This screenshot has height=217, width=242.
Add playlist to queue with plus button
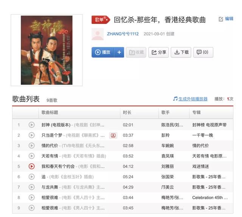[x=119, y=52]
